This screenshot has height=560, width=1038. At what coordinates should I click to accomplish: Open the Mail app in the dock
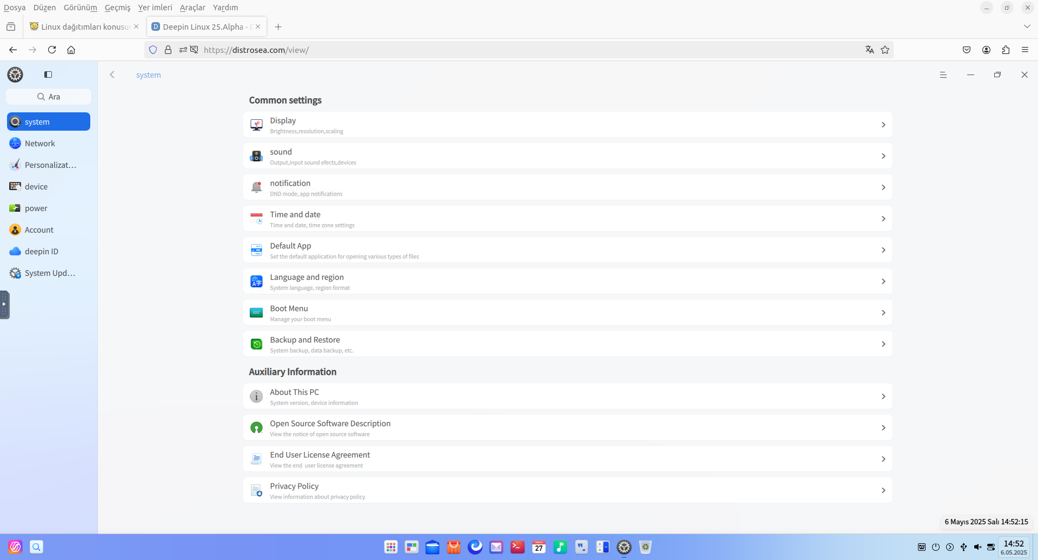pos(496,547)
